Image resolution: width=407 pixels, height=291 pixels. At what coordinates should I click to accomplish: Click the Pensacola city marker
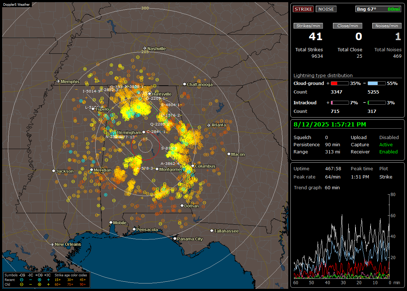(x=134, y=229)
